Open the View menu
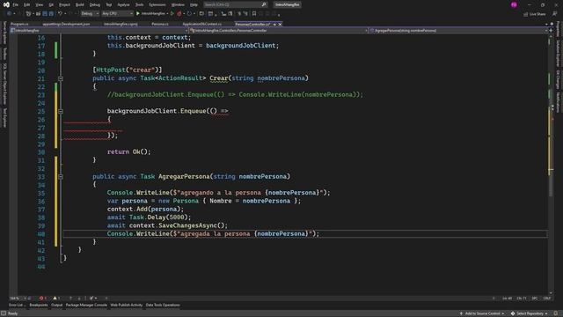 tap(40, 4)
